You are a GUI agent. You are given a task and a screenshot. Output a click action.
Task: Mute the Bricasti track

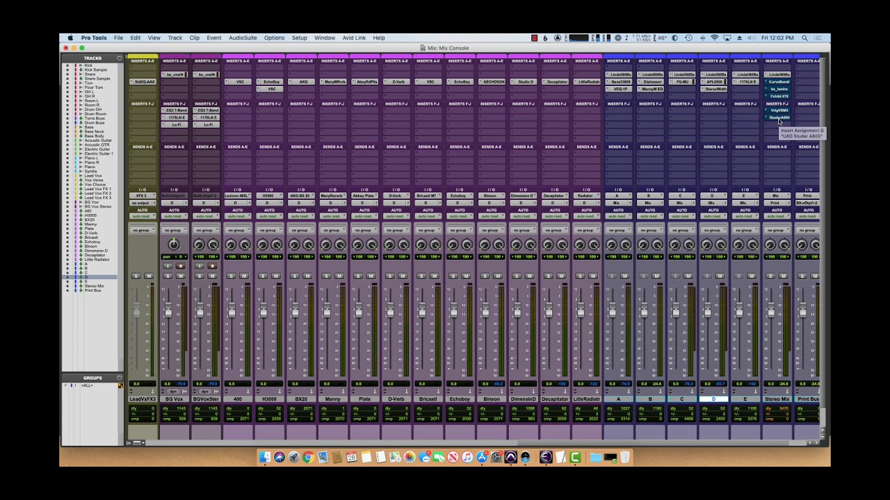tap(435, 276)
